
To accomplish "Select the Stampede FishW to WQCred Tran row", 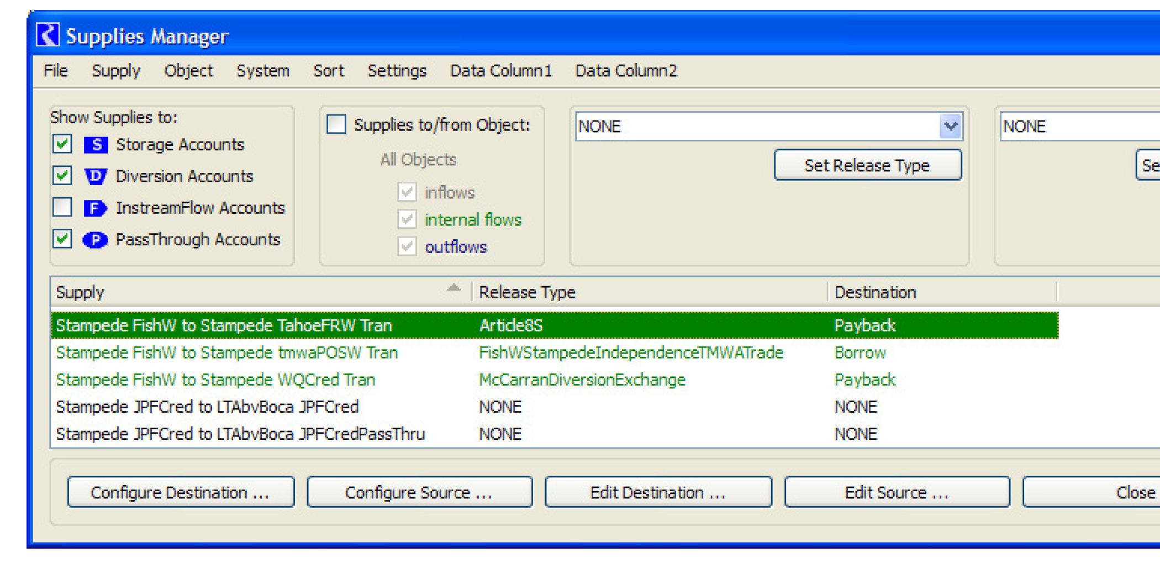I will click(x=215, y=380).
